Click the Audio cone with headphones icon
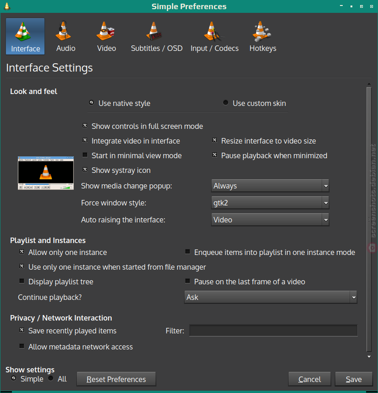 tap(63, 31)
